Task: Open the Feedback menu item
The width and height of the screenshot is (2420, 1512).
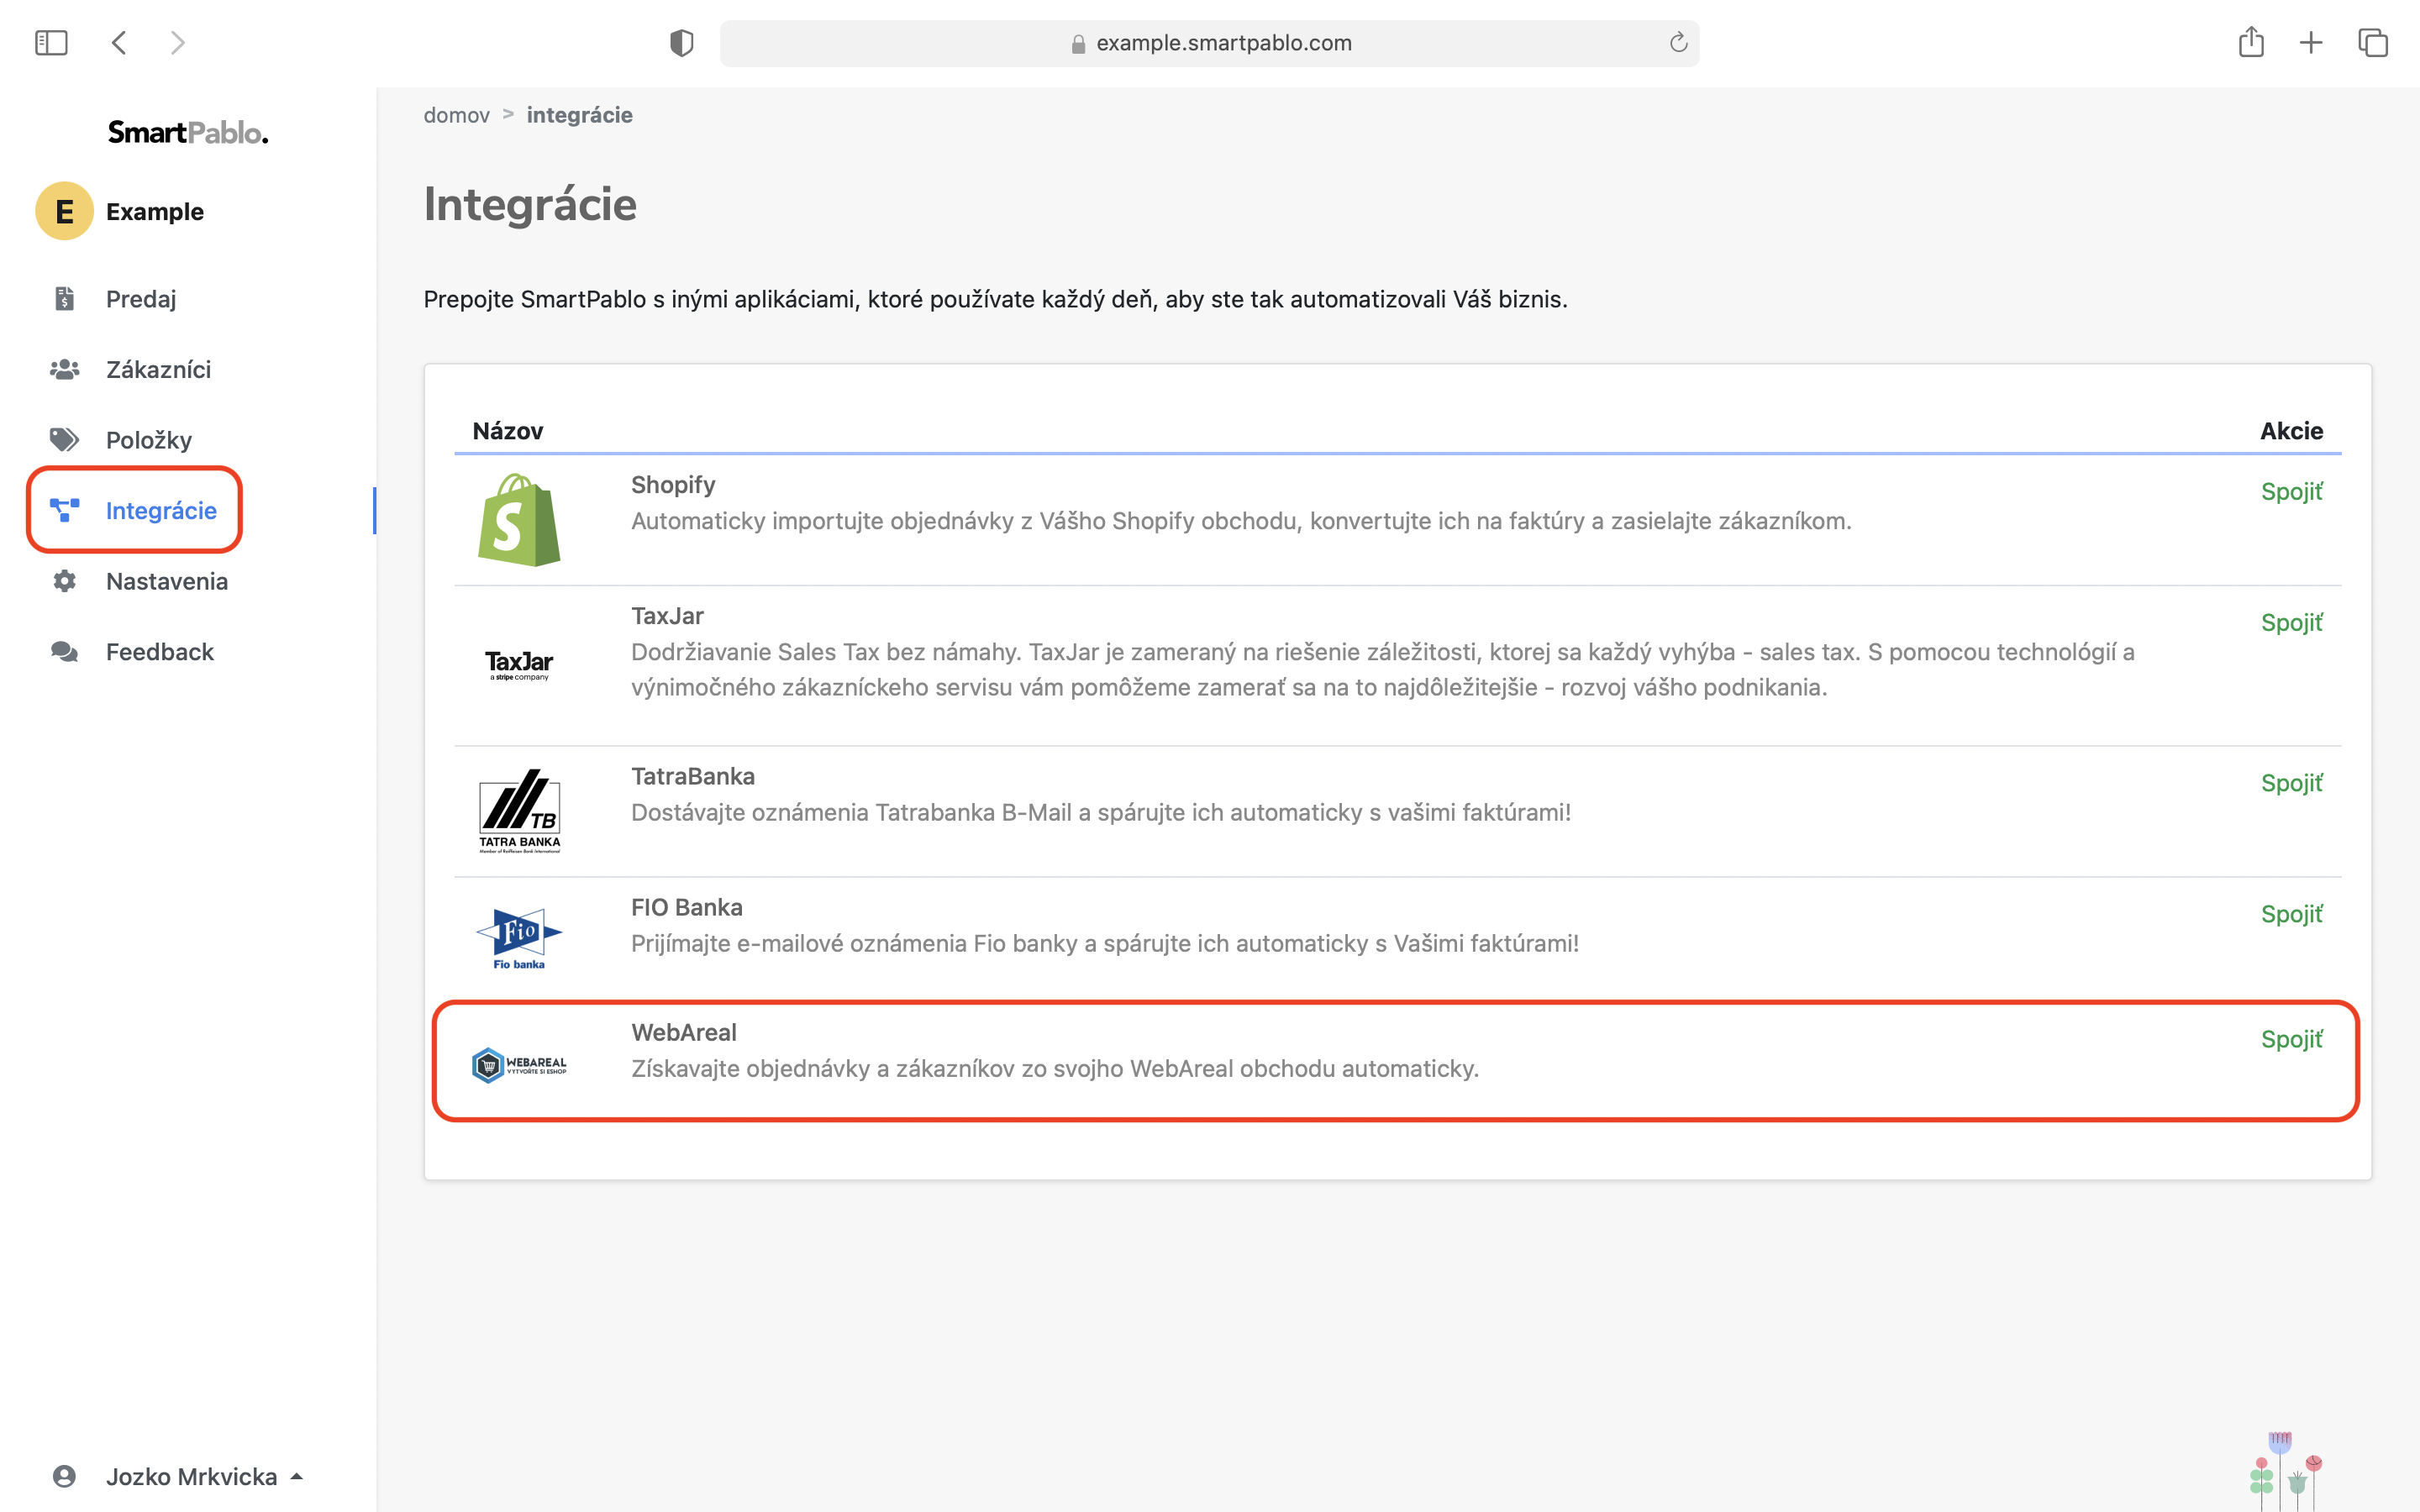Action: 160,652
